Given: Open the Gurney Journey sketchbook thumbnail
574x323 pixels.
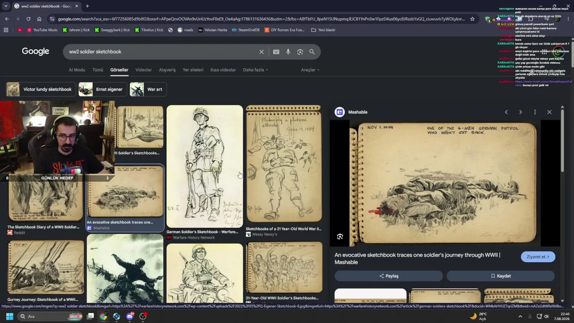Looking at the screenshot, I should 46,267.
